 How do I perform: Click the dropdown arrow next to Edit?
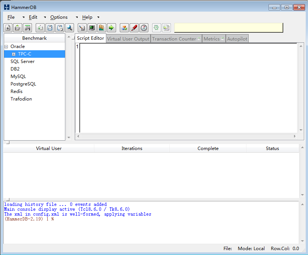coord(45,17)
